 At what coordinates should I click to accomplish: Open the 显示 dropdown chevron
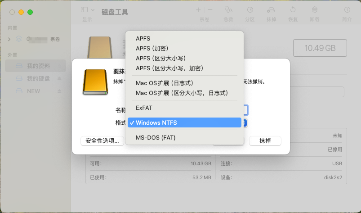pos(93,10)
